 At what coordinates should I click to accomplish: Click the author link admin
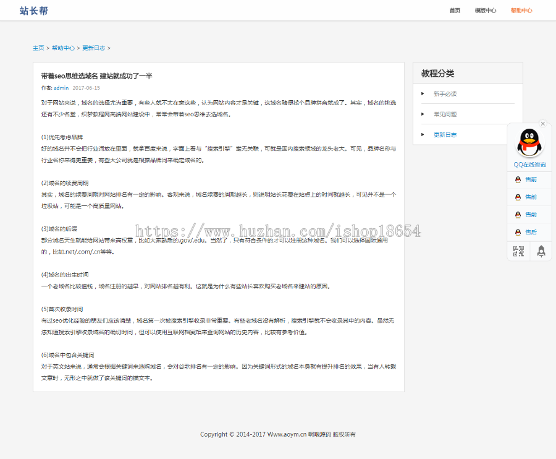pos(61,88)
